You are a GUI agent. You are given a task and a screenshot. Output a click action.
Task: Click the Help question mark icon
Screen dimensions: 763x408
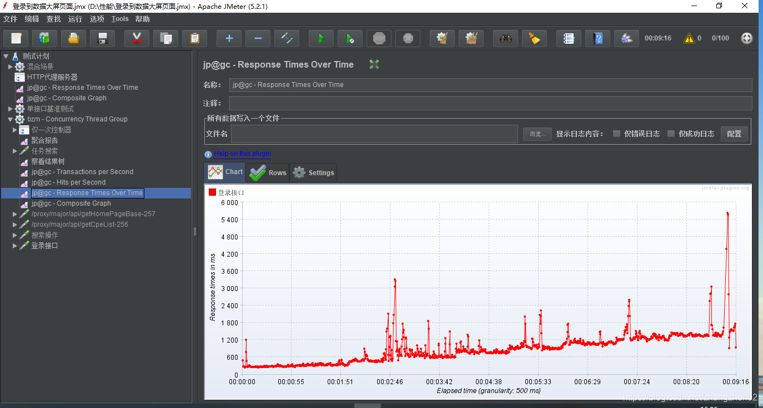[598, 38]
